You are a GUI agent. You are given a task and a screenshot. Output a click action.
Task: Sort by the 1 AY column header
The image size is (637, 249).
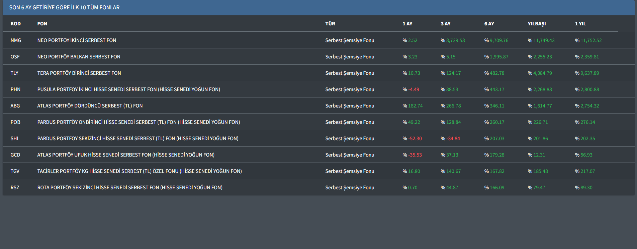(407, 24)
